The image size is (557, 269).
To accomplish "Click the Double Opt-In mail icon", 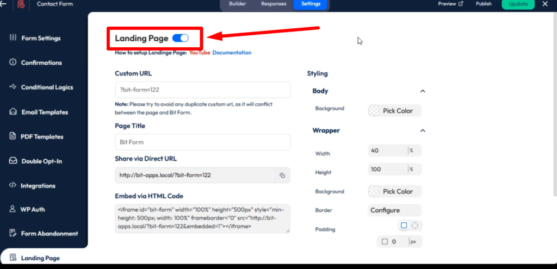I will [13, 161].
